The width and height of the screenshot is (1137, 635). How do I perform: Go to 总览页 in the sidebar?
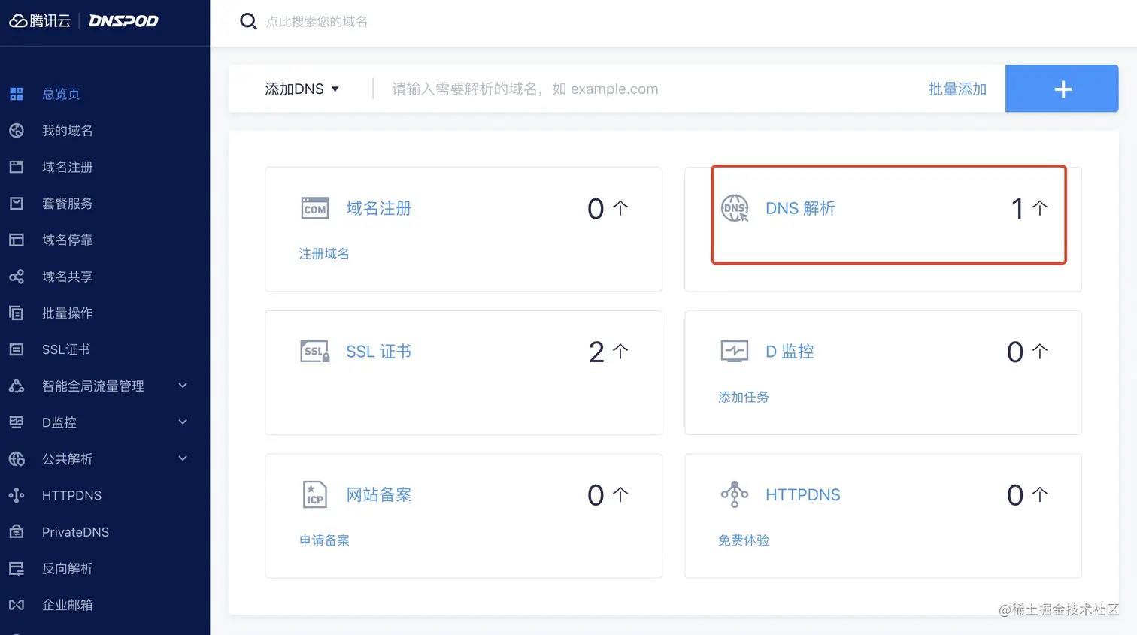tap(61, 94)
